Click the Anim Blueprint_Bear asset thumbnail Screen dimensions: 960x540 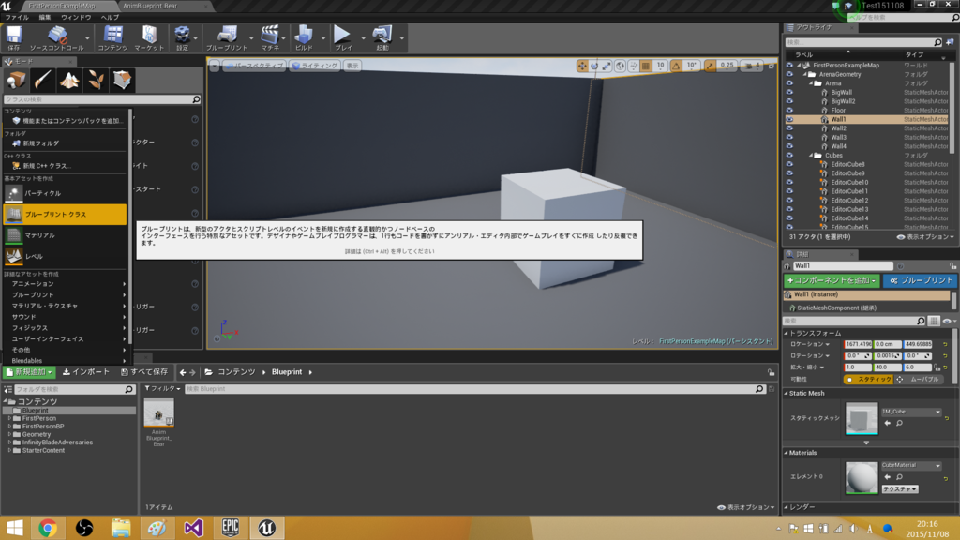[158, 413]
